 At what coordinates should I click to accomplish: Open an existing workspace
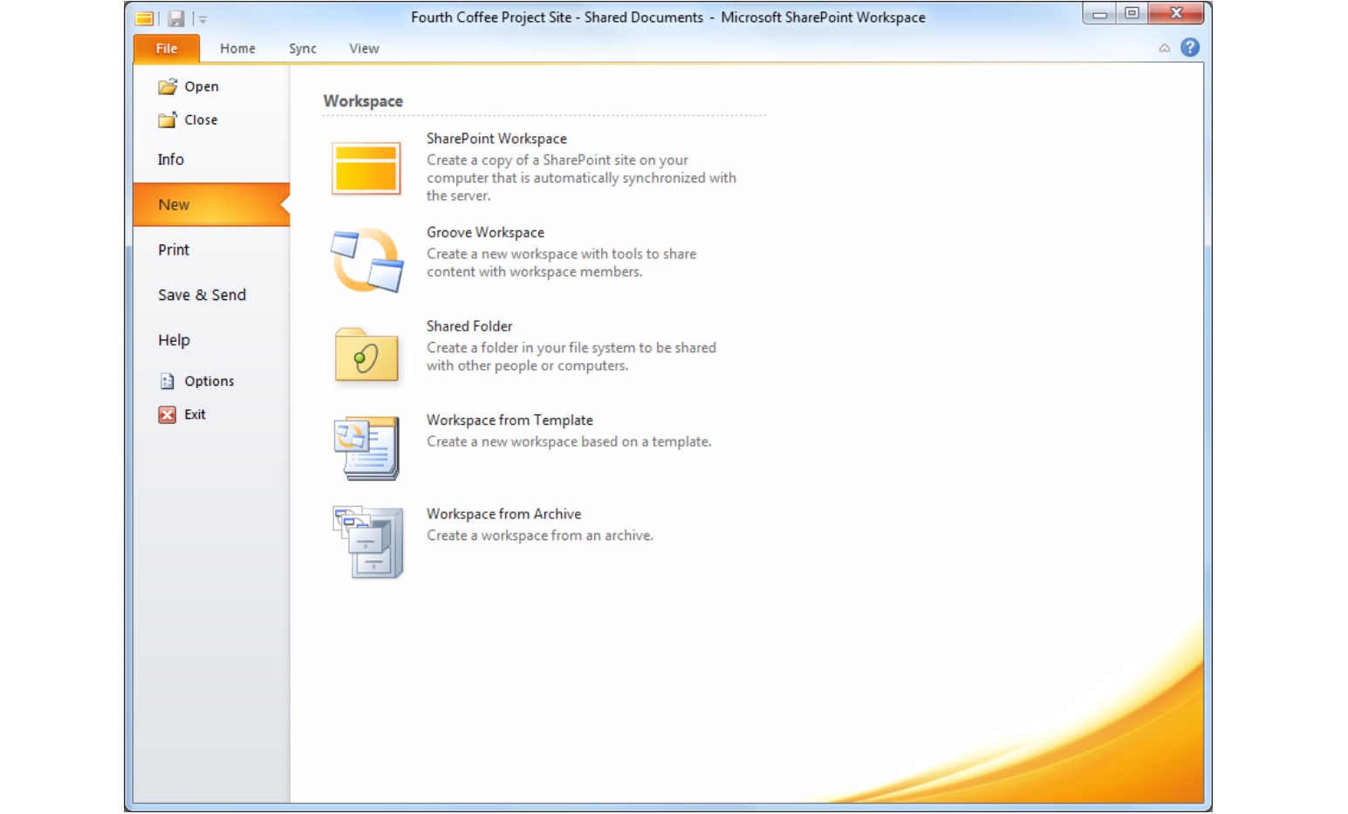[x=202, y=86]
